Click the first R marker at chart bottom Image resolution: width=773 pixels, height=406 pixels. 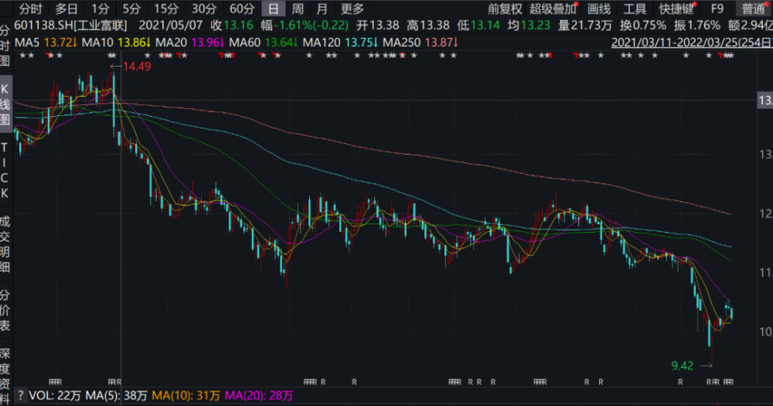(x=51, y=382)
